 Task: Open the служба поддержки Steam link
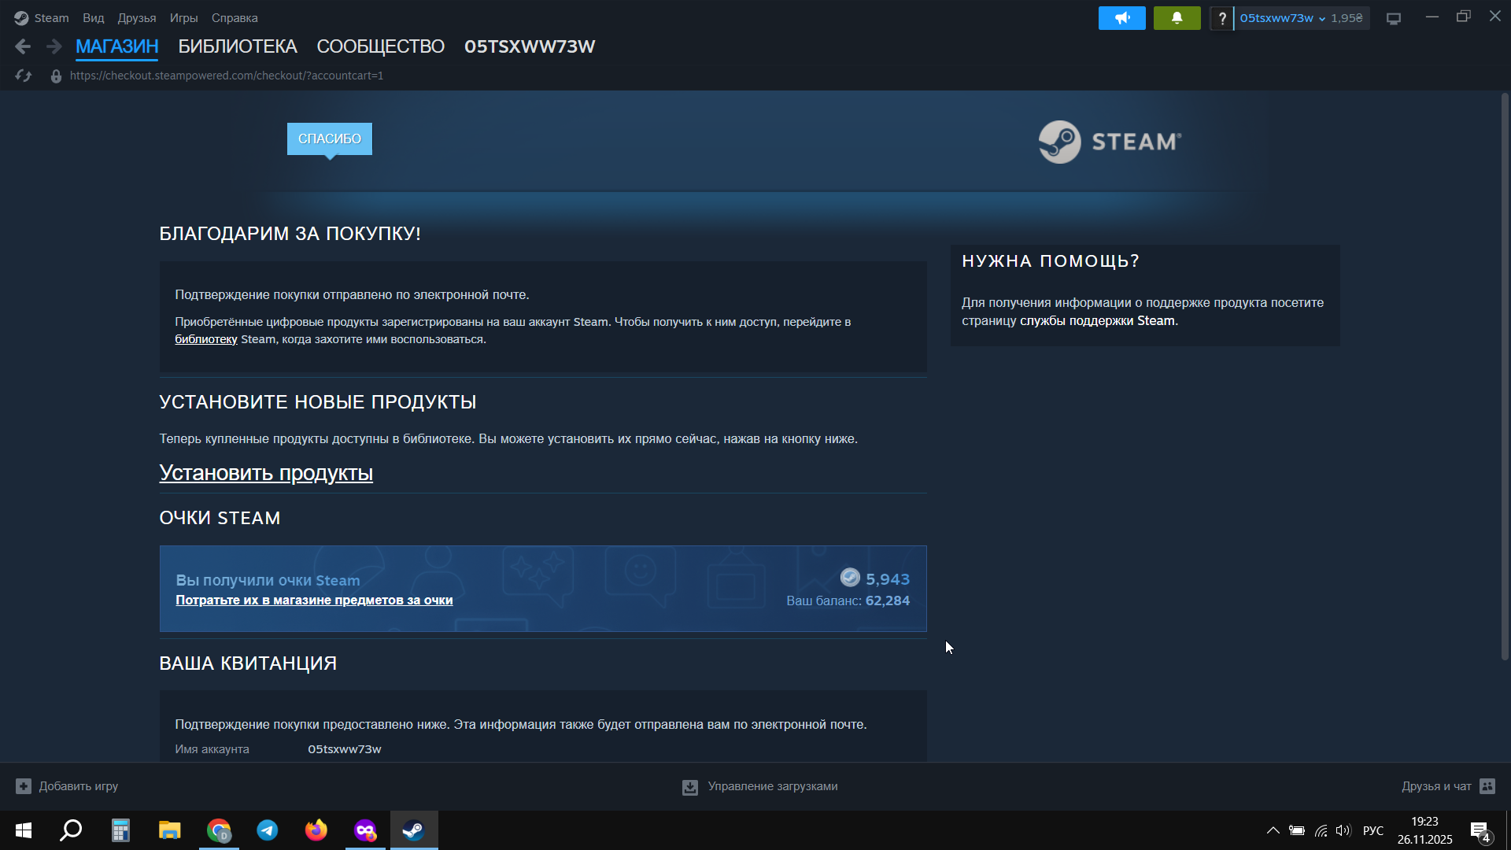[x=1097, y=321]
